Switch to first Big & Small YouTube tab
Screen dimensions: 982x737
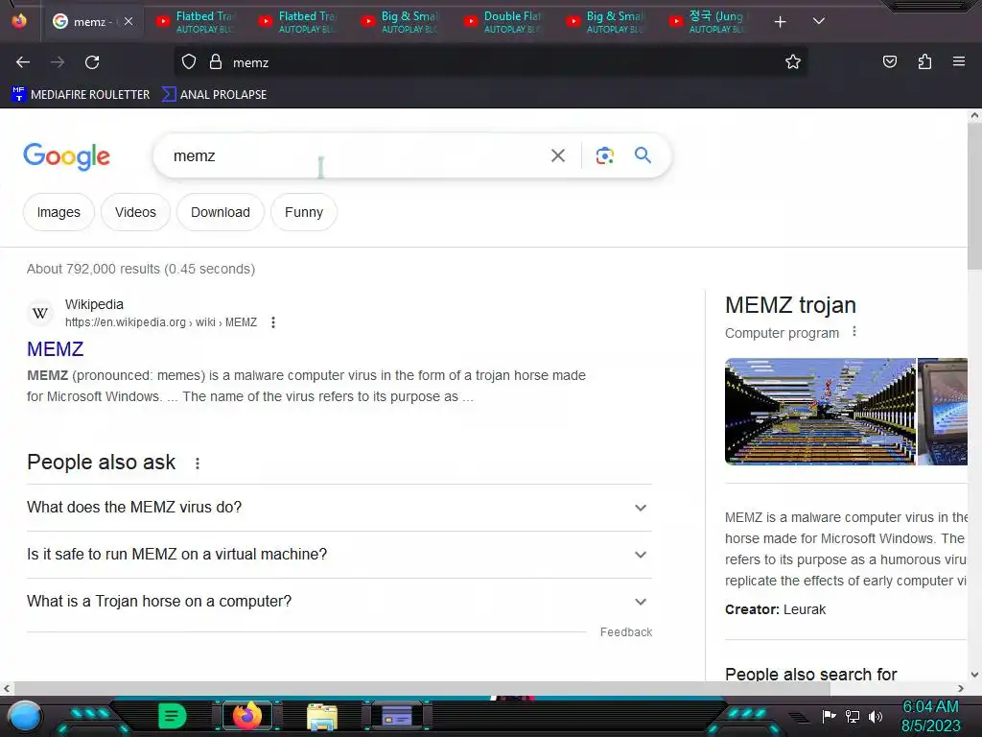(x=401, y=22)
